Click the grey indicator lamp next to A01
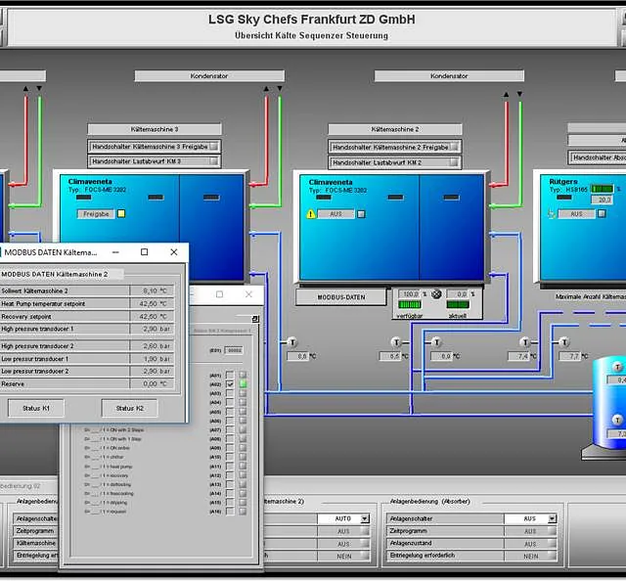 pyautogui.click(x=243, y=375)
